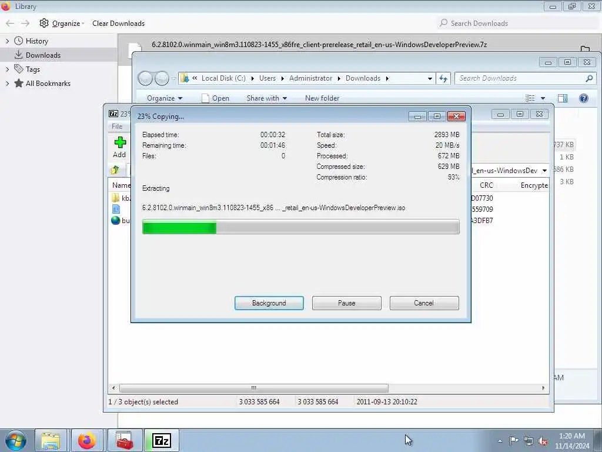Create a New folder in Explorer
The image size is (602, 452).
point(322,98)
